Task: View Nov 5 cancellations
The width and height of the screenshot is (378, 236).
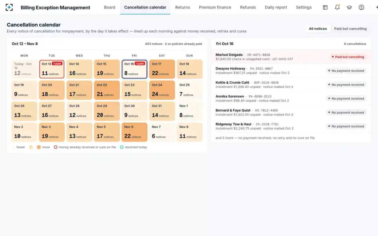Action: coord(107,132)
